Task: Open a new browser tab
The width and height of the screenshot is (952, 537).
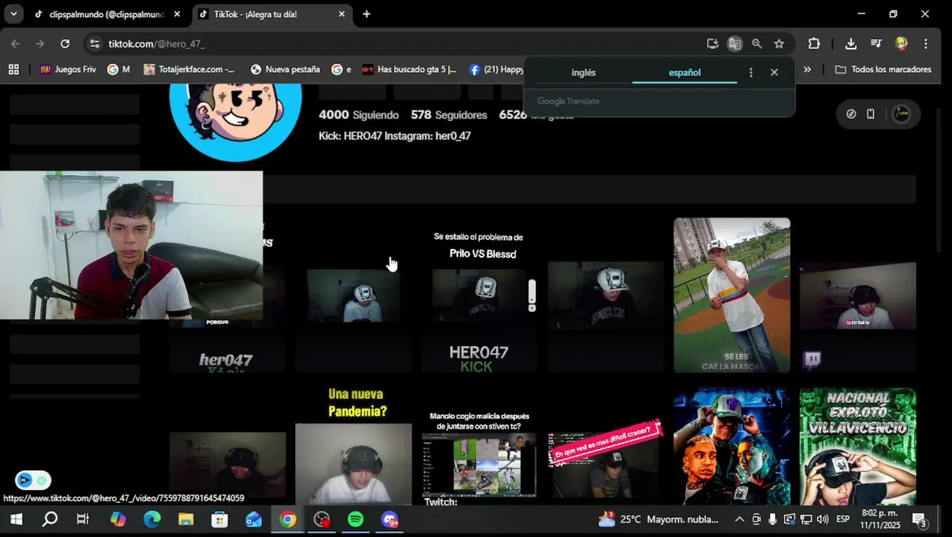Action: pyautogui.click(x=367, y=14)
